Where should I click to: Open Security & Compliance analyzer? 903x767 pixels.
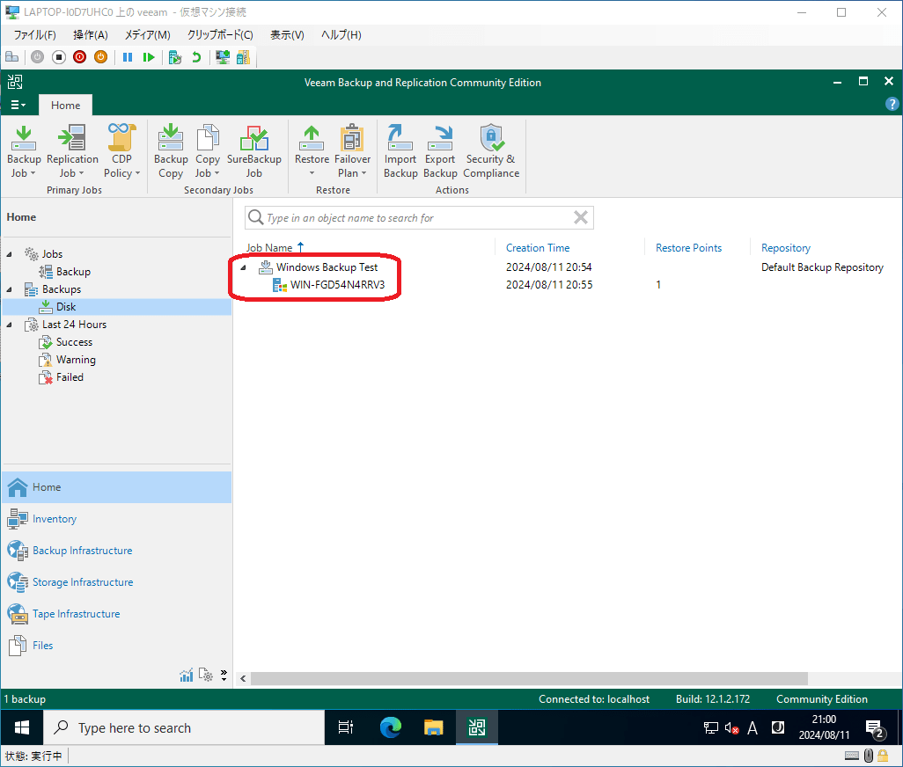(x=490, y=151)
